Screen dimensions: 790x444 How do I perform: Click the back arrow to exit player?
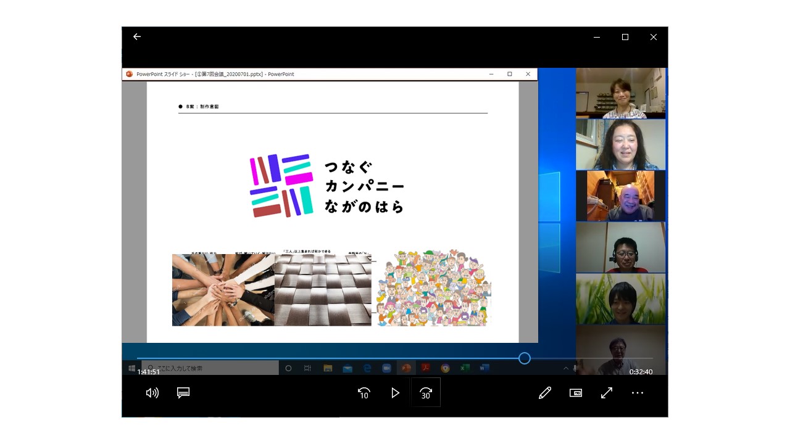tap(137, 37)
